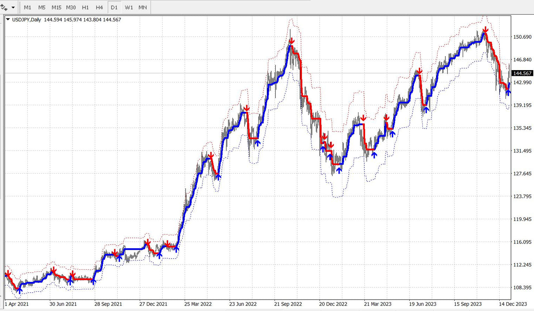Screen dimensions: 534x311
Task: Click the red sell arrow above the October 2022 peak
Action: 292,41
